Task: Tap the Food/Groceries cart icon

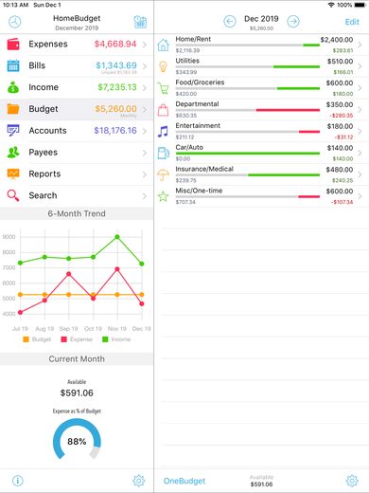Action: pos(163,88)
